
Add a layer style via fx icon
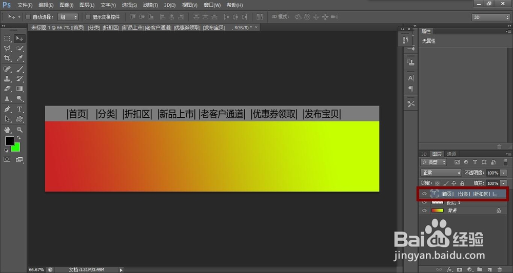click(x=449, y=269)
